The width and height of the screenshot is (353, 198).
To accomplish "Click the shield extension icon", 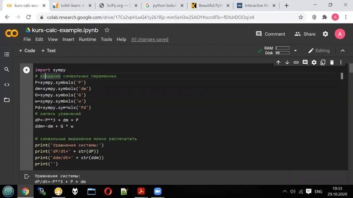I will coord(314,17).
